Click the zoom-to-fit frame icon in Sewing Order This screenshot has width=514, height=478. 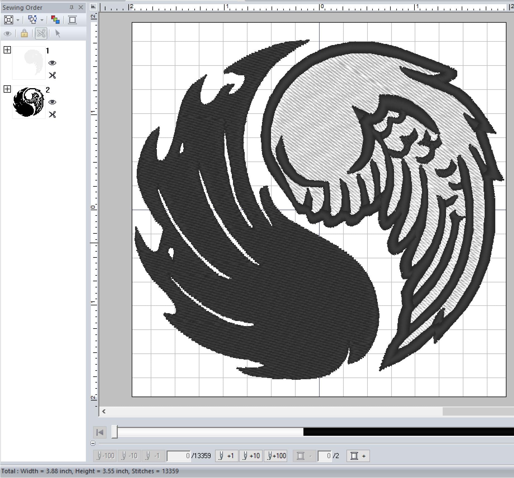click(9, 20)
